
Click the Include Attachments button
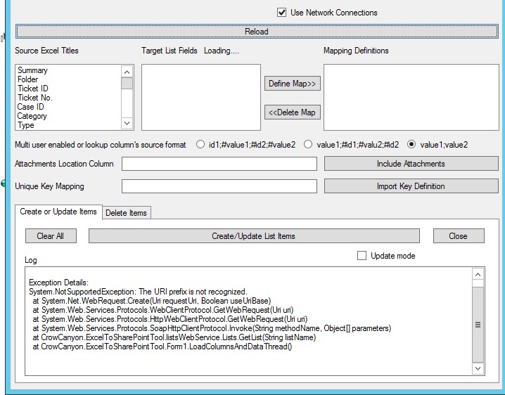click(411, 164)
